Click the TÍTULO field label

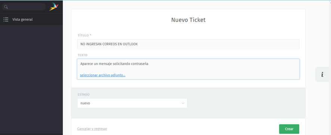(84, 35)
